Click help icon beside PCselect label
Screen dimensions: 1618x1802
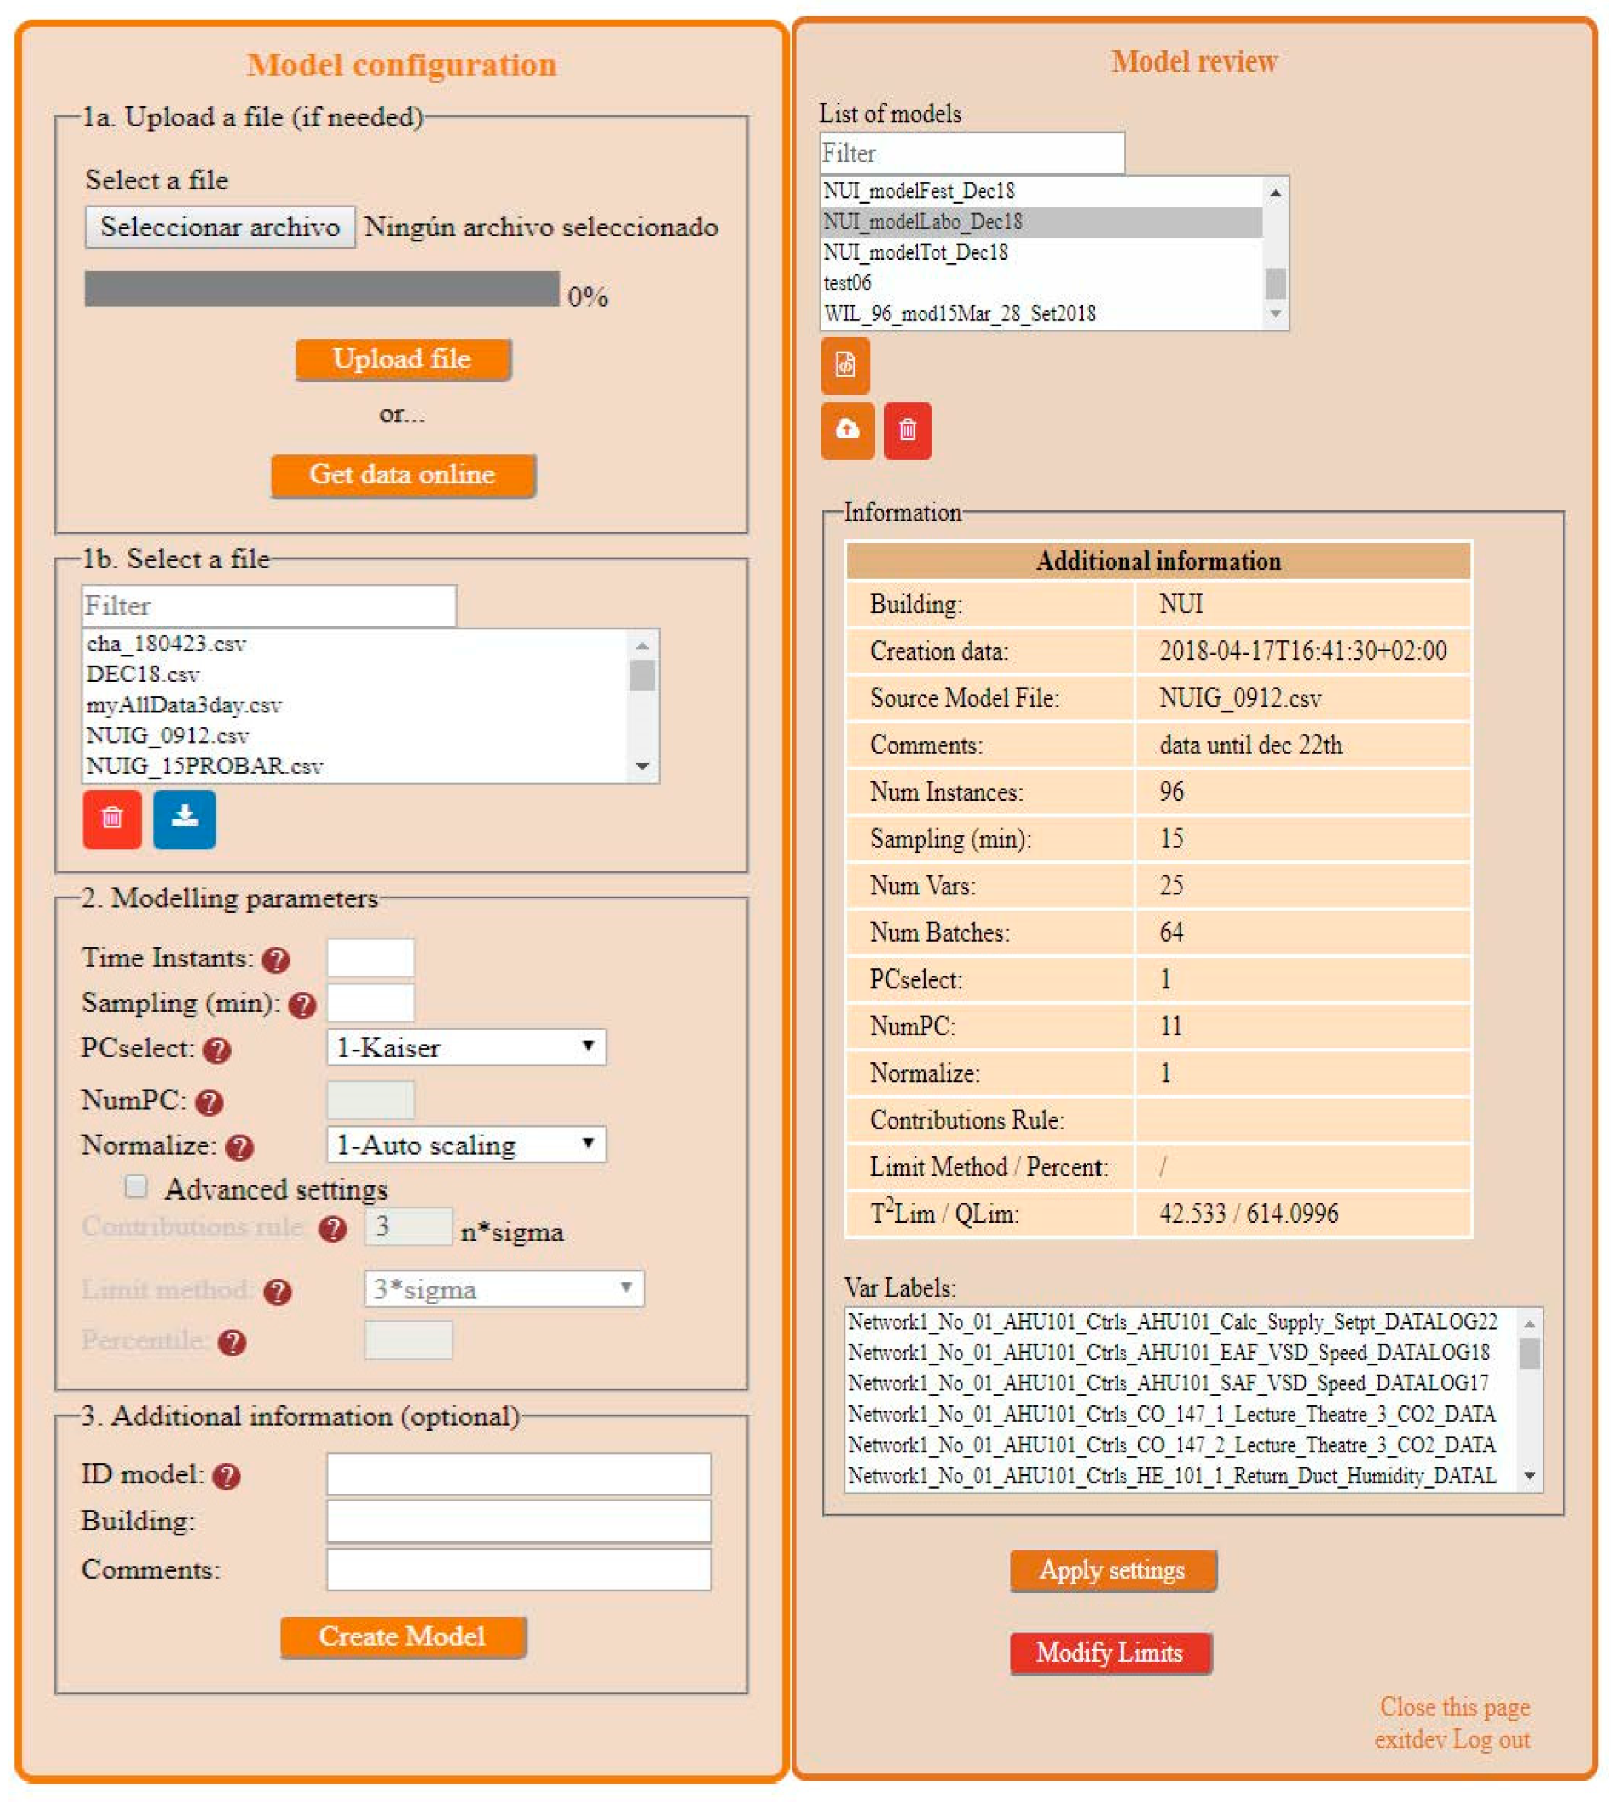tap(217, 1050)
